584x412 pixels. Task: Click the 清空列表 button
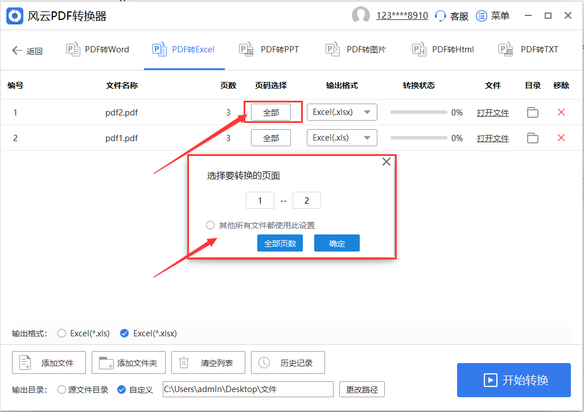coord(208,362)
